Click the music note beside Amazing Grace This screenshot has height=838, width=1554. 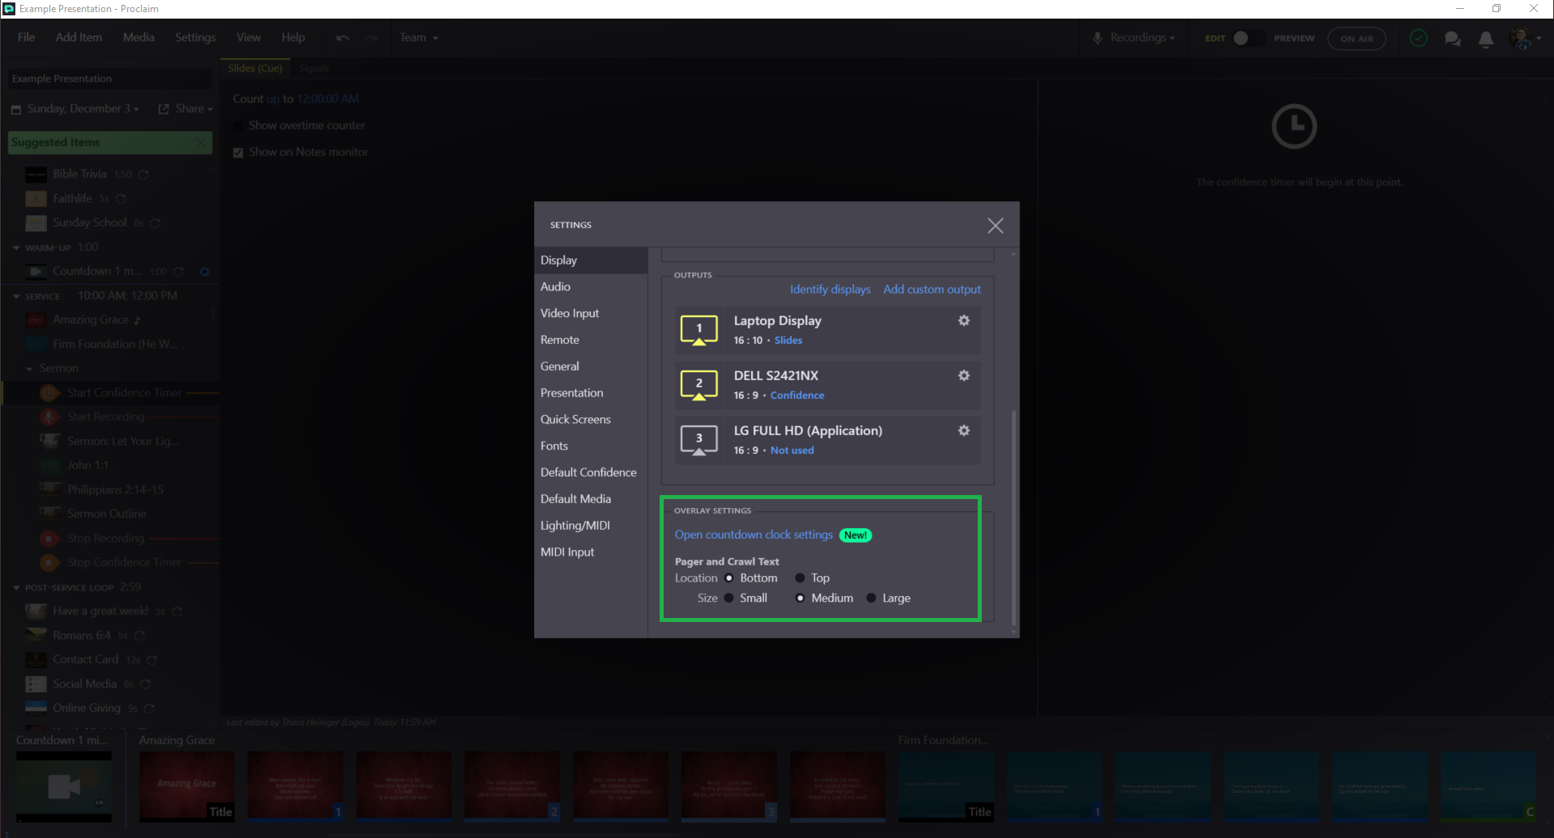[x=138, y=320]
